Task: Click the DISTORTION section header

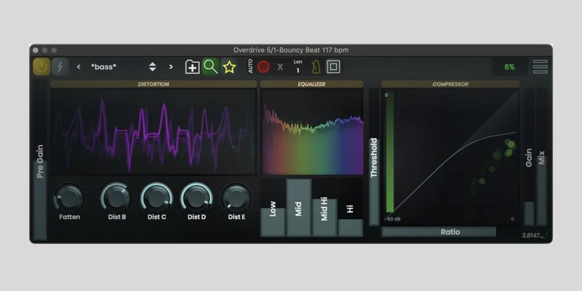Action: pyautogui.click(x=154, y=84)
